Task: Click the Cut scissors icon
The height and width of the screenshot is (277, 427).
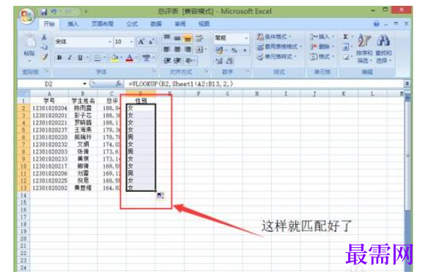Action: [x=44, y=37]
